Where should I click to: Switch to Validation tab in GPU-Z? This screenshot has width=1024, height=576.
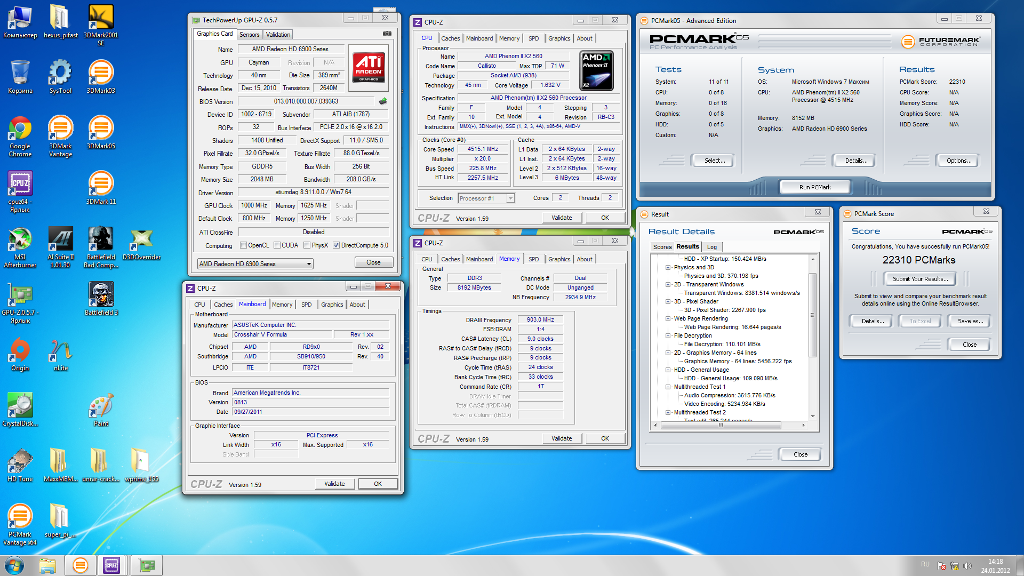(278, 35)
